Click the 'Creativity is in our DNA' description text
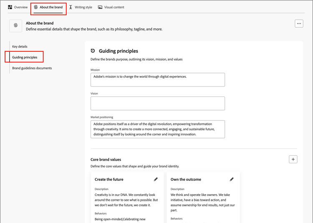This screenshot has width=313, height=223. click(126, 200)
